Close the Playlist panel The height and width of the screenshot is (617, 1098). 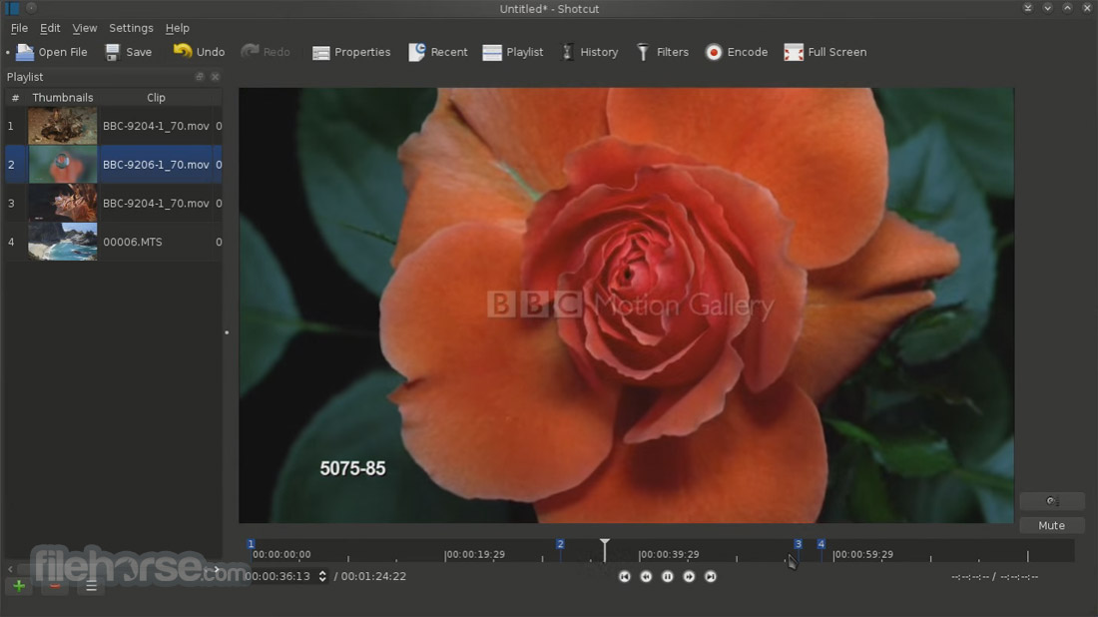[215, 76]
